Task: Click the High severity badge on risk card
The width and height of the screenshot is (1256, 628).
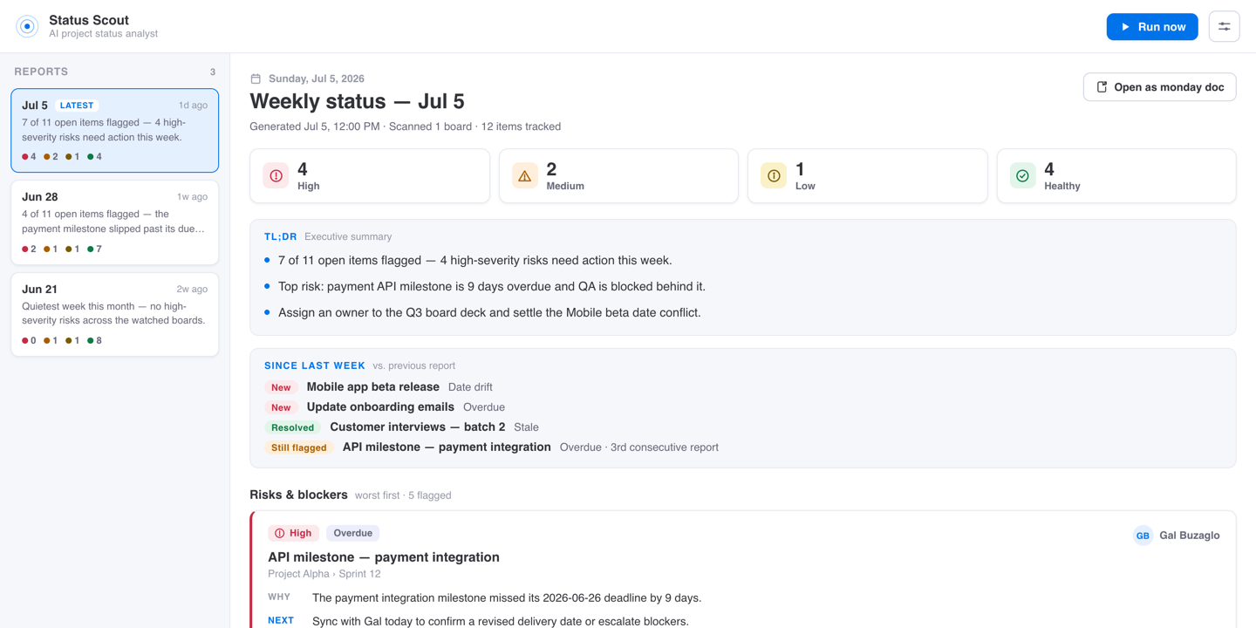Action: (293, 533)
